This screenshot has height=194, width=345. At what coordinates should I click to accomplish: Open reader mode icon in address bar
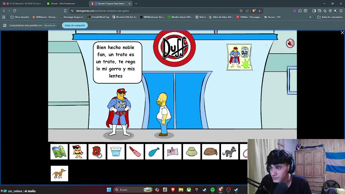coord(241,11)
